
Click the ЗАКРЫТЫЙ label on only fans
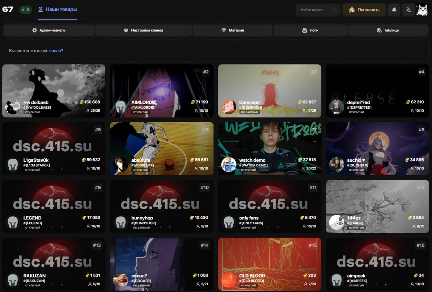coord(249,228)
